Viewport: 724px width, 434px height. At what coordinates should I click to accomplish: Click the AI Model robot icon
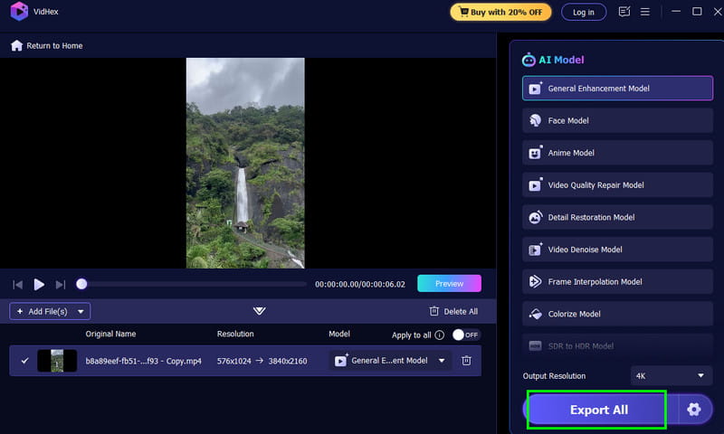point(529,60)
